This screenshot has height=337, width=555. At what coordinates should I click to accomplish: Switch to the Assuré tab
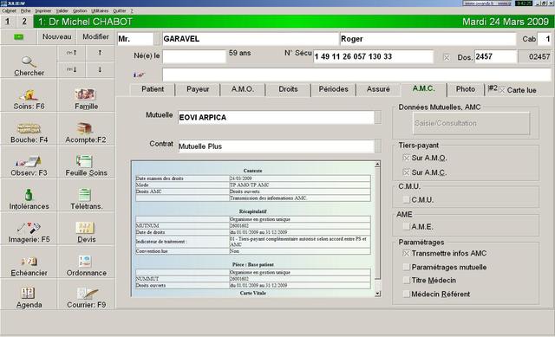378,89
